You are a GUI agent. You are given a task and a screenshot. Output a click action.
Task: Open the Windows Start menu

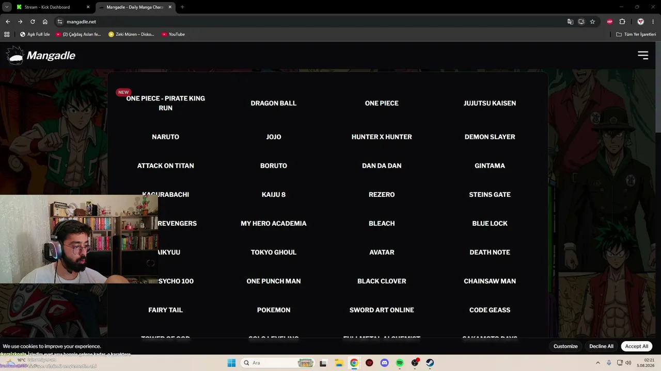tap(231, 363)
